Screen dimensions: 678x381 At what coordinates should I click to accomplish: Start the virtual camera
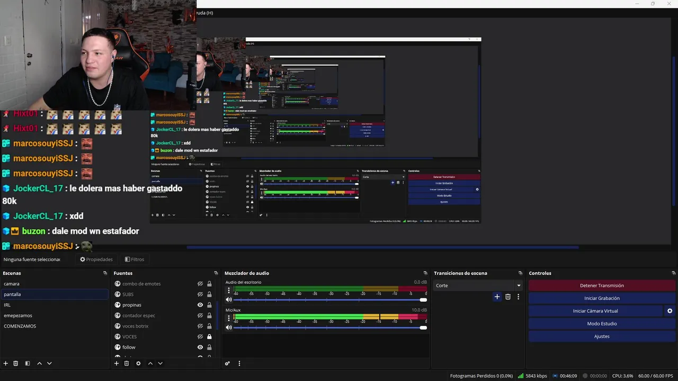pos(595,311)
